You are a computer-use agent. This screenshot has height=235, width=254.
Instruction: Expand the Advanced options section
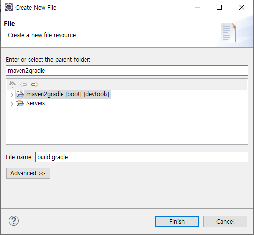[28, 173]
